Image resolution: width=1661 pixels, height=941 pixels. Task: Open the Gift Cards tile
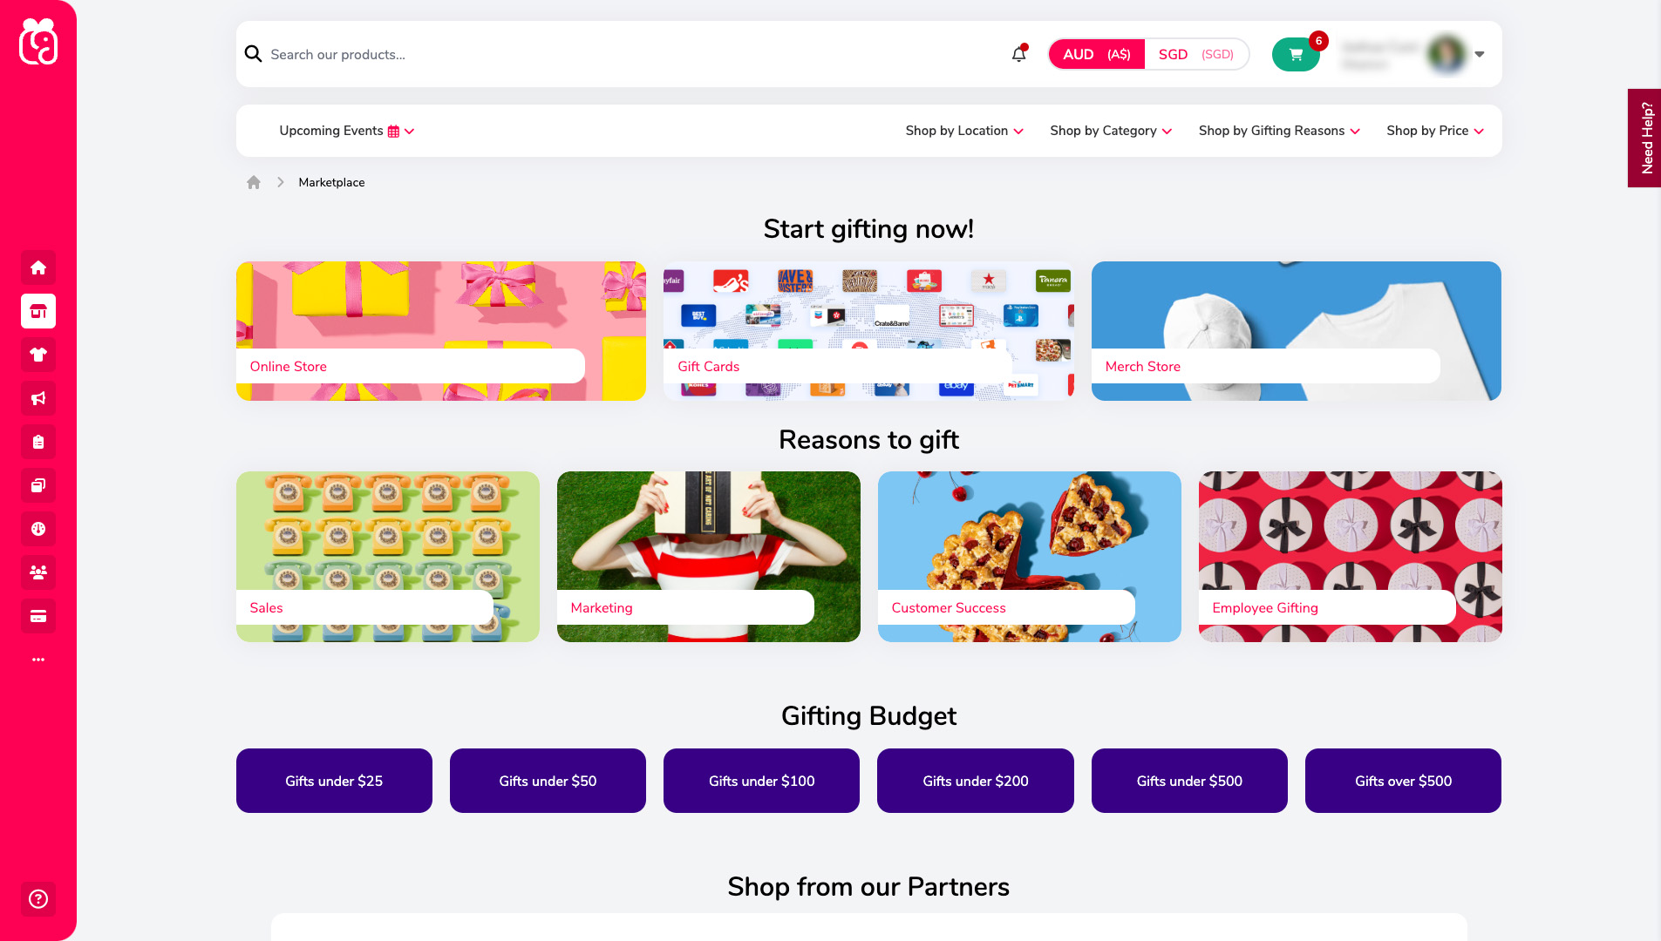tap(868, 331)
